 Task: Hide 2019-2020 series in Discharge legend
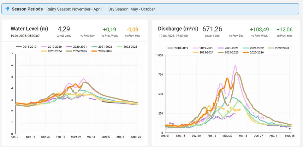(x=203, y=48)
